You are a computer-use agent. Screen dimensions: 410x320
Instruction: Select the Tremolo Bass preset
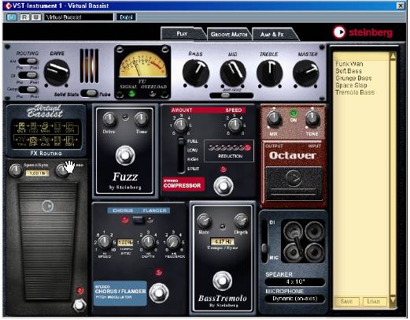point(355,92)
